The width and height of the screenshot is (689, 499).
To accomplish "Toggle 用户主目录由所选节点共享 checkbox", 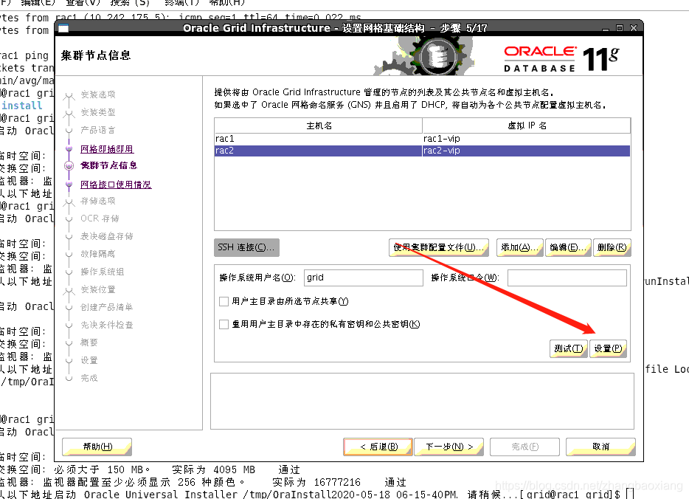I will pyautogui.click(x=224, y=302).
